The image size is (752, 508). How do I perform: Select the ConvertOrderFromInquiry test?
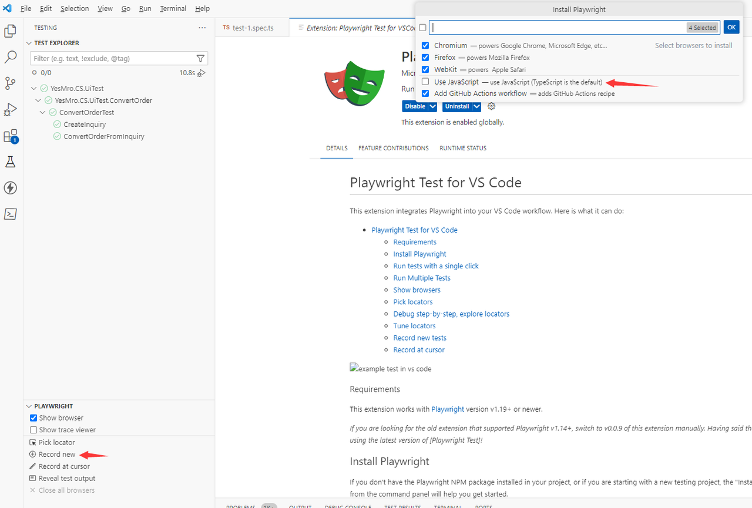coord(104,136)
